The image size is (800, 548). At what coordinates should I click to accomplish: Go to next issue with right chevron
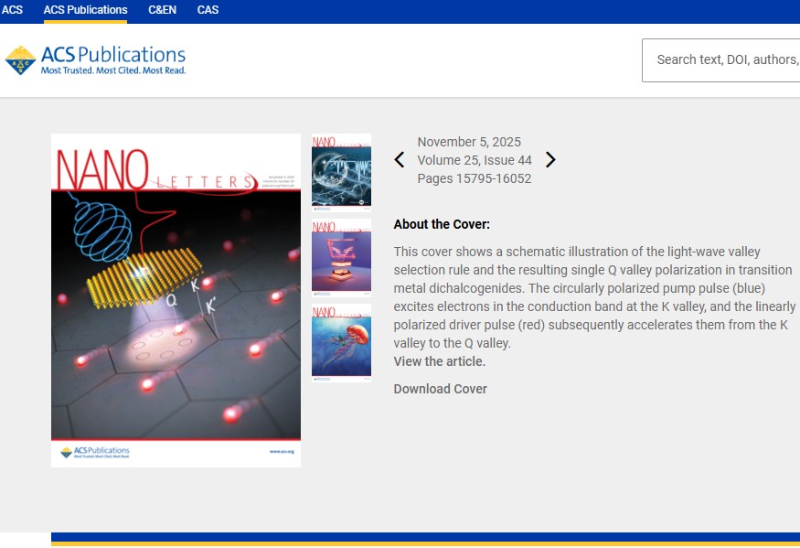pos(550,160)
